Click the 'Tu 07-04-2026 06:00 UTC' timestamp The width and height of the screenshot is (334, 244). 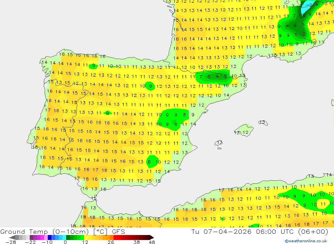(x=242, y=231)
